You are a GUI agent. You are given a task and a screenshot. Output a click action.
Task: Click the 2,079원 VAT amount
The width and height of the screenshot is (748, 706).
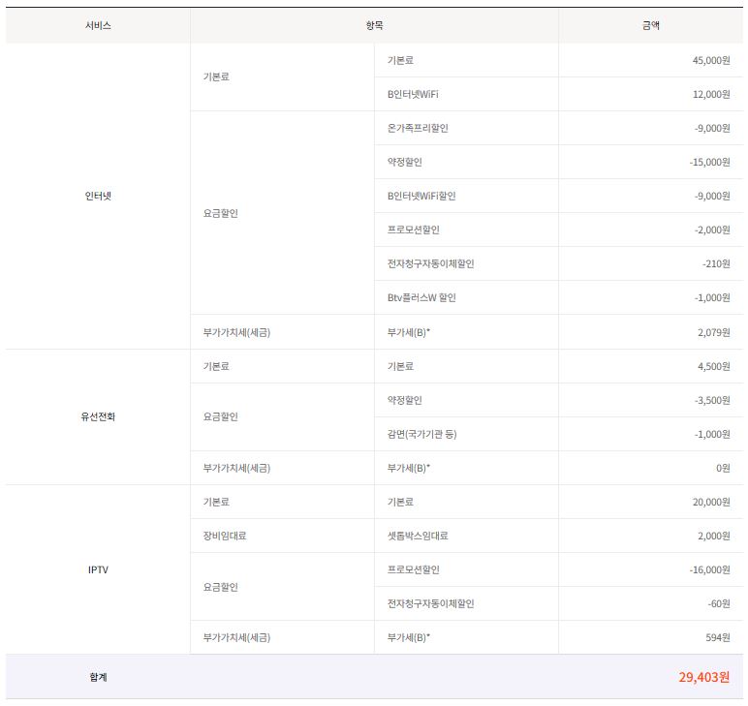712,332
